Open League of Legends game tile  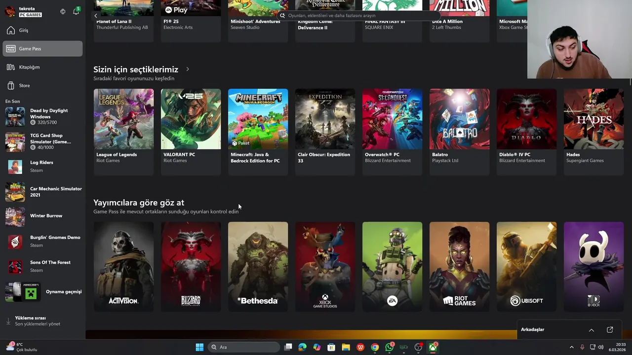(x=123, y=132)
